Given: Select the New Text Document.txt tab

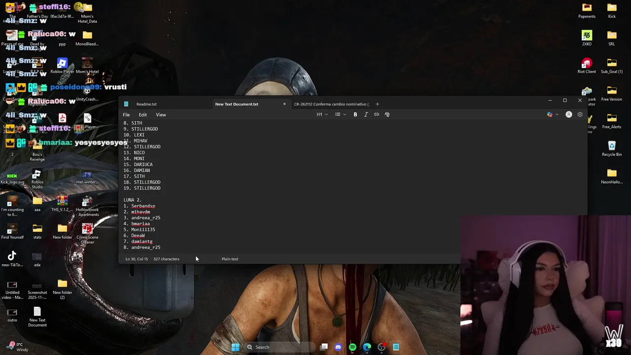Looking at the screenshot, I should (x=237, y=104).
